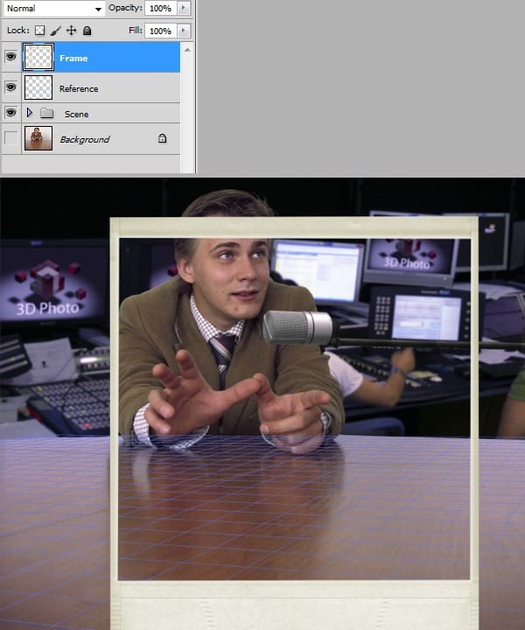This screenshot has height=630, width=525.
Task: Click the Background layer lock icon
Action: pyautogui.click(x=162, y=138)
